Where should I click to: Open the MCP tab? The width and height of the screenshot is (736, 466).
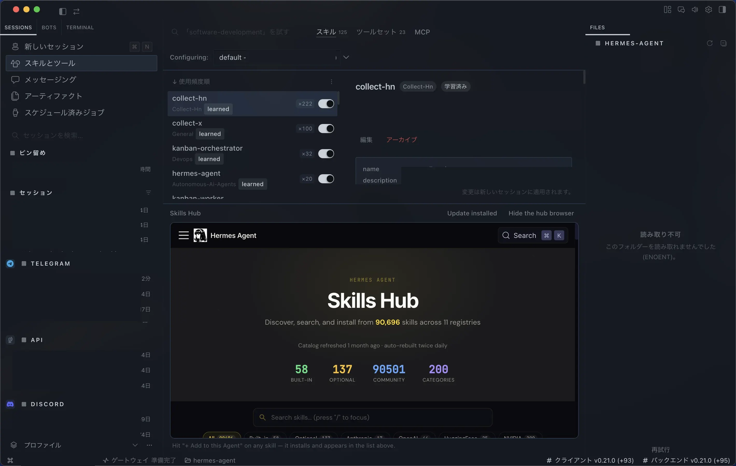point(422,32)
